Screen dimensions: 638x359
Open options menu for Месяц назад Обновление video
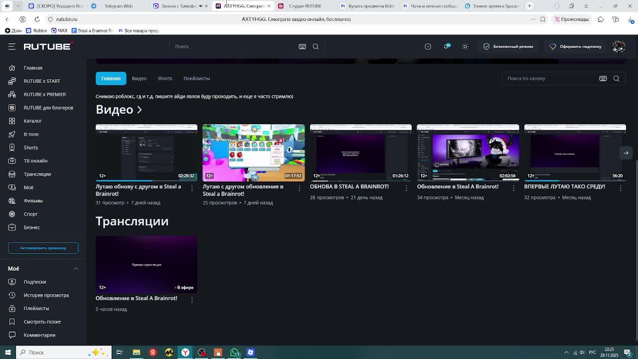coord(513,188)
